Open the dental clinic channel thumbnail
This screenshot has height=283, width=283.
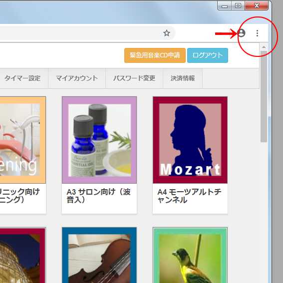point(23,140)
